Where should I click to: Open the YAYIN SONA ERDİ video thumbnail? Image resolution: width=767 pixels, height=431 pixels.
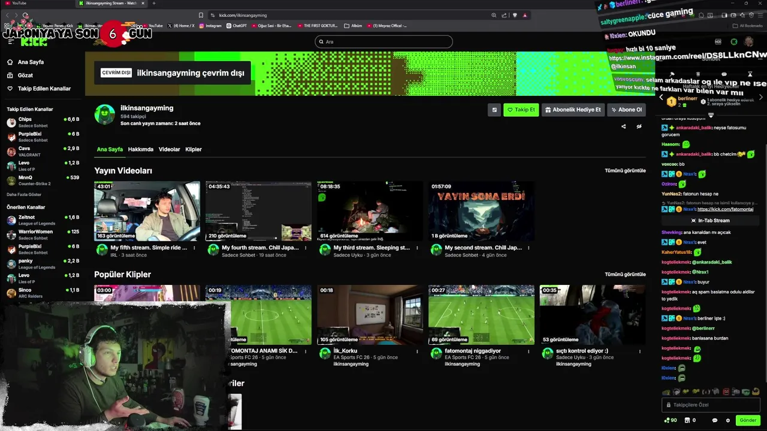[481, 211]
